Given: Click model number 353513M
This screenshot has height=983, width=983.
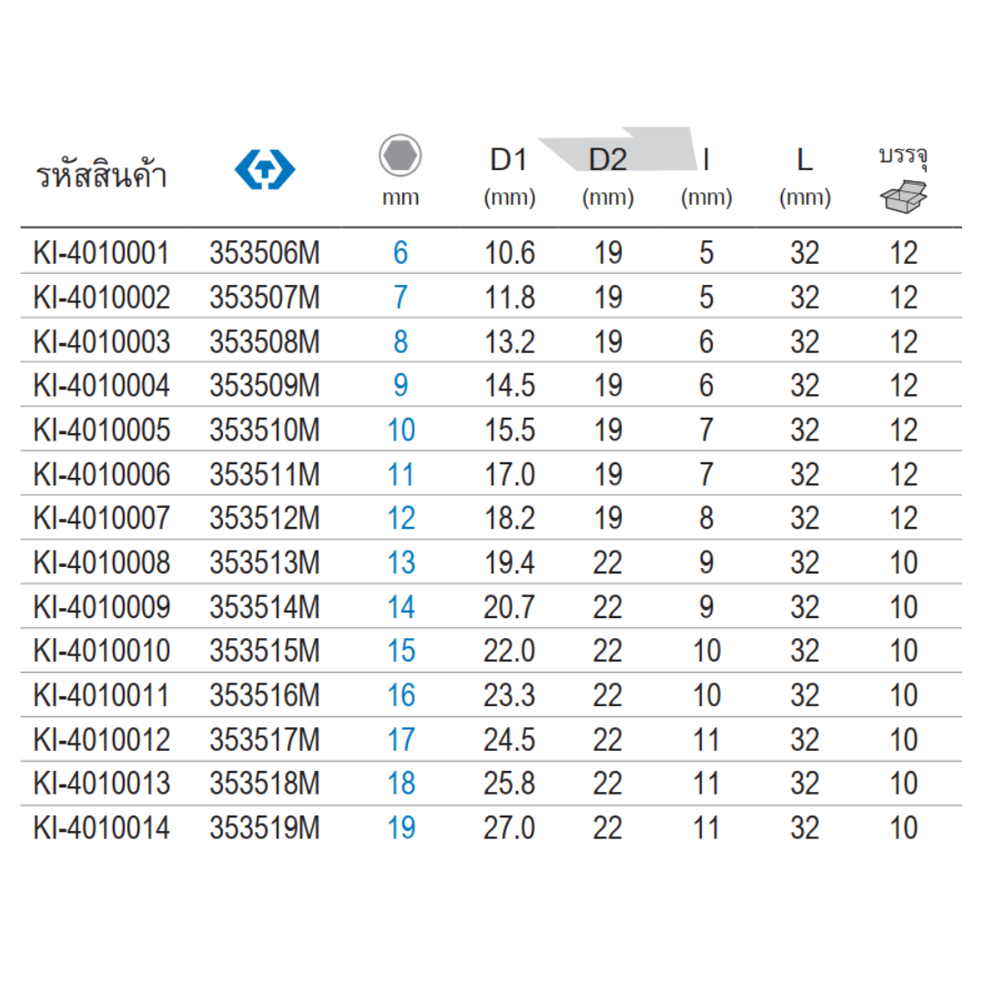Looking at the screenshot, I should (x=265, y=563).
